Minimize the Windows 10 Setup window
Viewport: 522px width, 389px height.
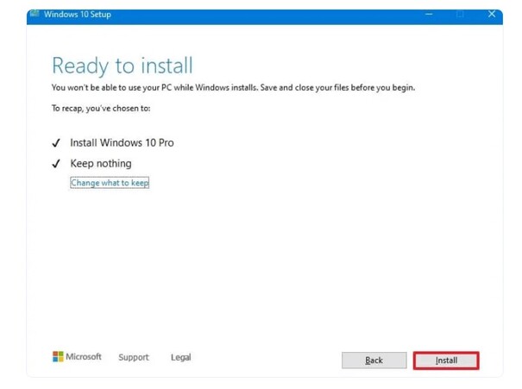pyautogui.click(x=429, y=15)
